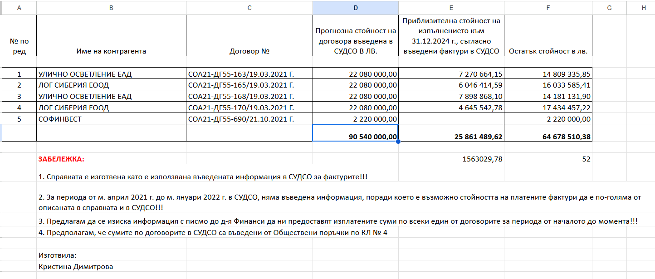The height and width of the screenshot is (279, 655).
Task: Select the value 14 181 131,90
Action: tap(548, 97)
